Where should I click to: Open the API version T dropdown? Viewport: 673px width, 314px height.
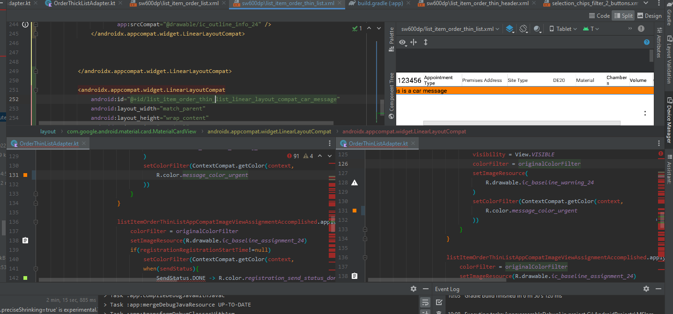click(591, 29)
